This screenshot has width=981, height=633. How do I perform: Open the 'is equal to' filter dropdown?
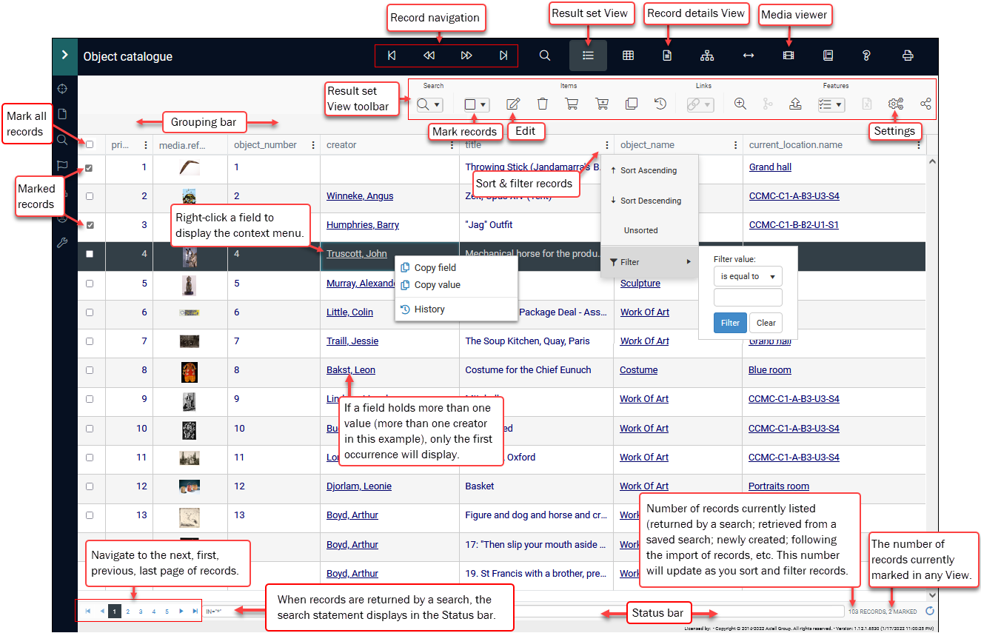(x=748, y=275)
